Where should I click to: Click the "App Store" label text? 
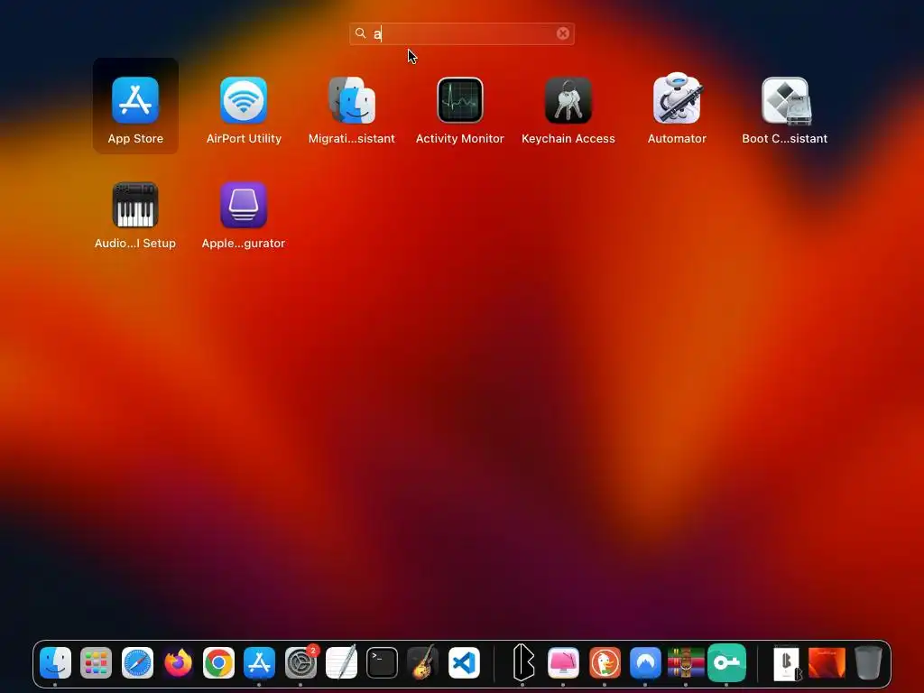135,138
